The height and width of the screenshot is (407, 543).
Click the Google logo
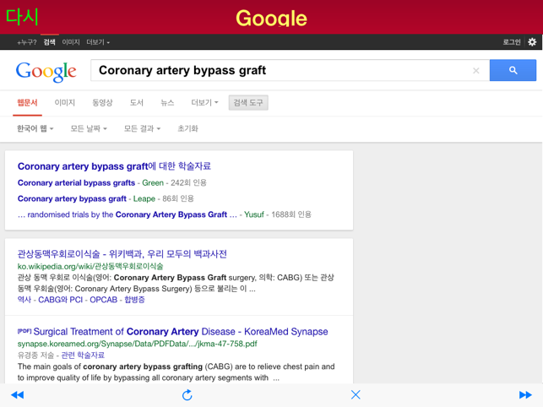click(46, 72)
